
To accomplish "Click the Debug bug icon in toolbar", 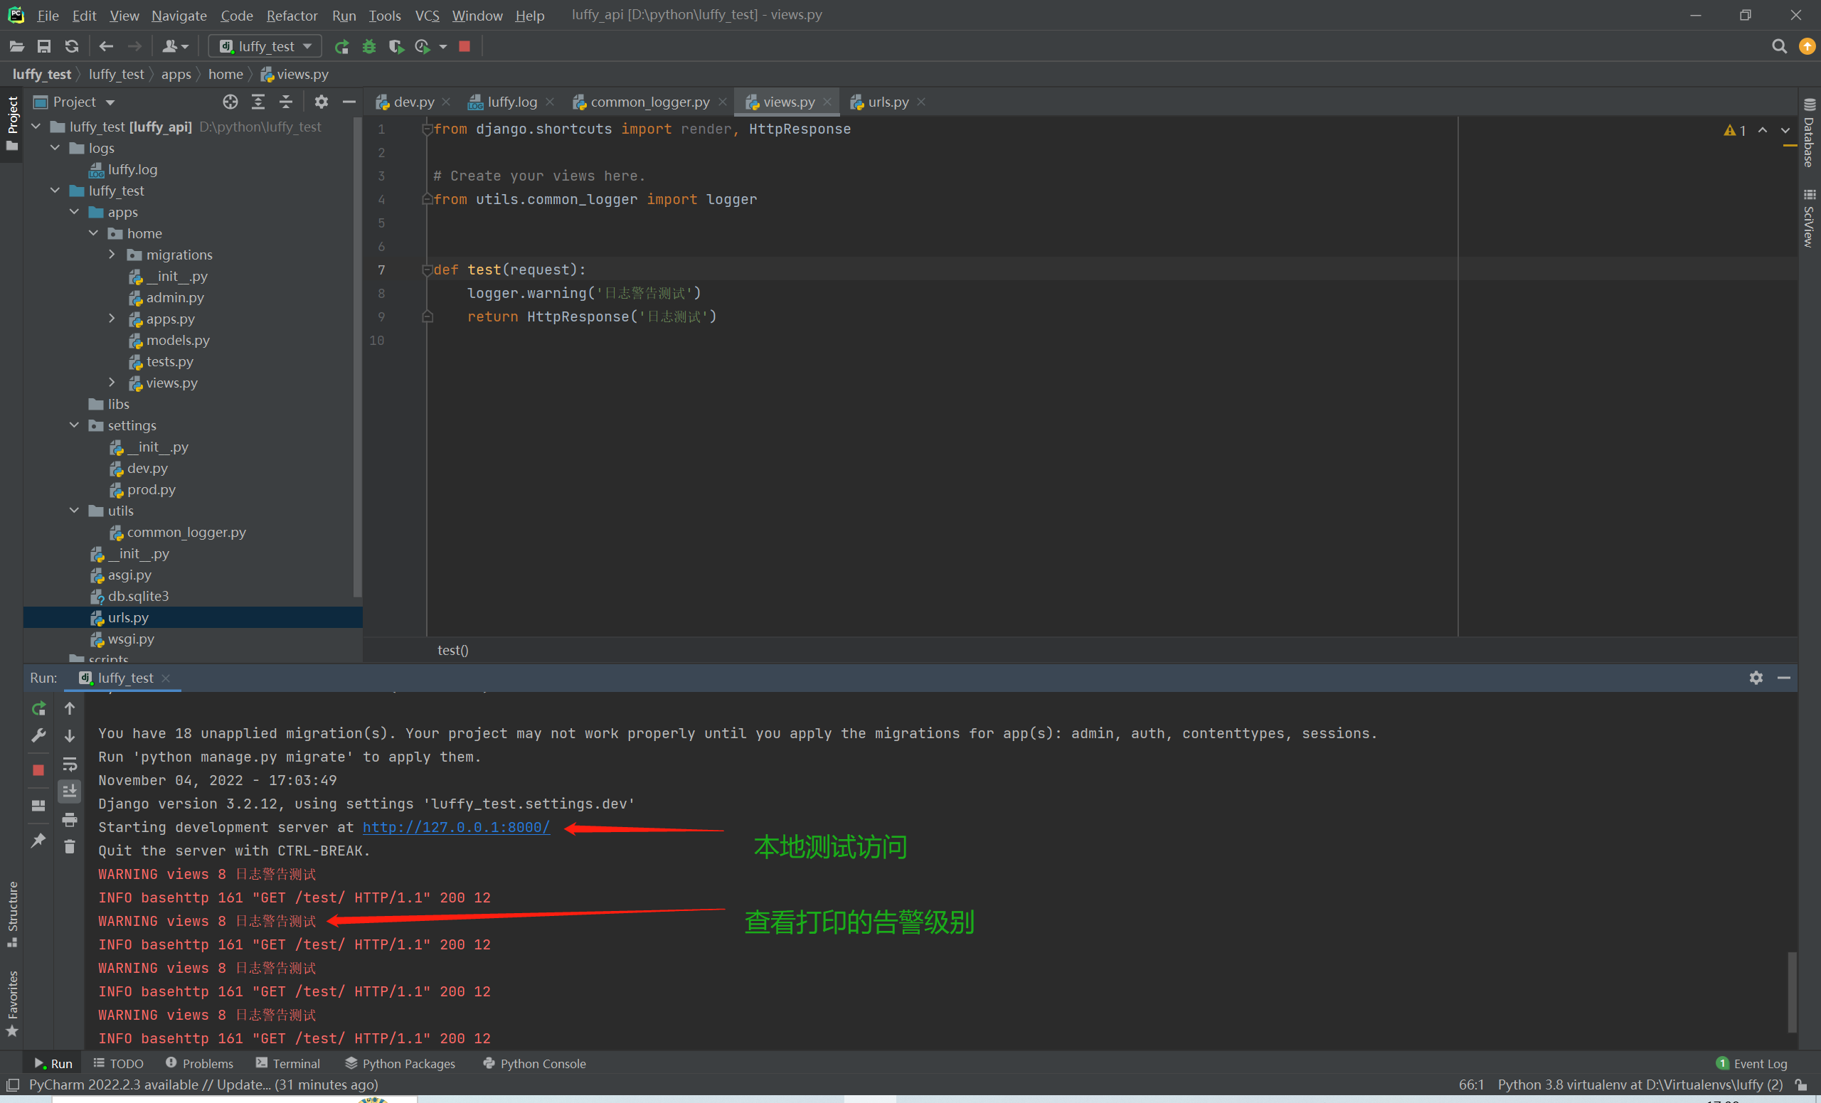I will pyautogui.click(x=368, y=46).
